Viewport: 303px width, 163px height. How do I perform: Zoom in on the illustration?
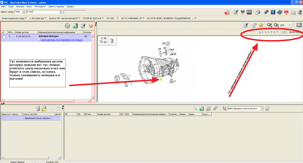[270, 25]
